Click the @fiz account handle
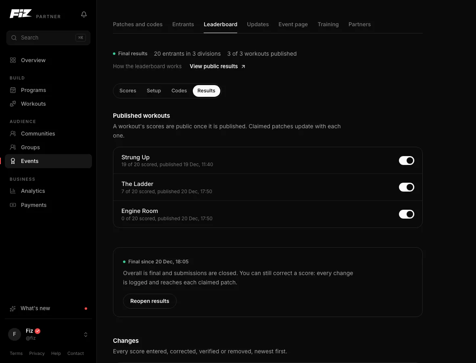The image size is (476, 363). (x=31, y=338)
